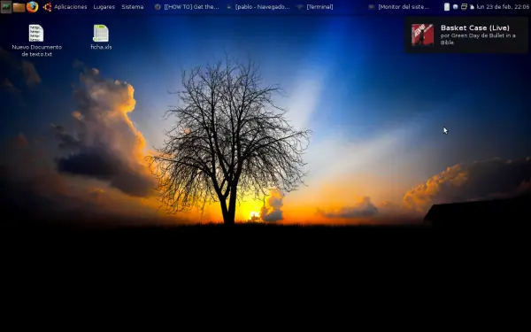Open the show-desktop launcher in the panel
The image size is (531, 332).
click(6, 7)
